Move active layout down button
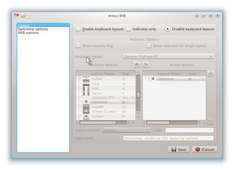The image size is (234, 170). pyautogui.click(x=211, y=121)
